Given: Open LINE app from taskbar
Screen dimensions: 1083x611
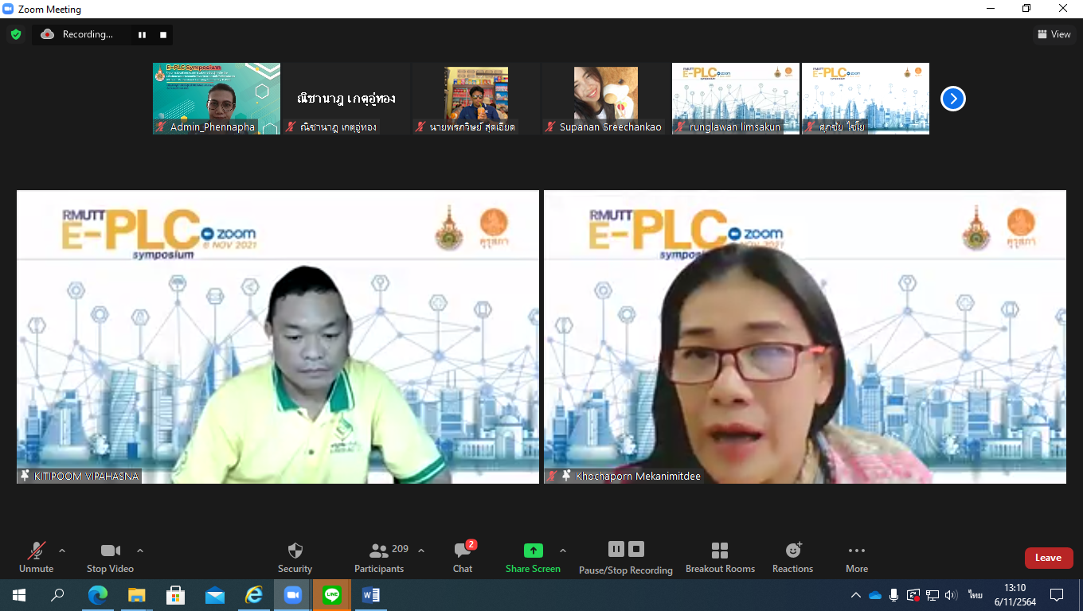Looking at the screenshot, I should pyautogui.click(x=332, y=595).
